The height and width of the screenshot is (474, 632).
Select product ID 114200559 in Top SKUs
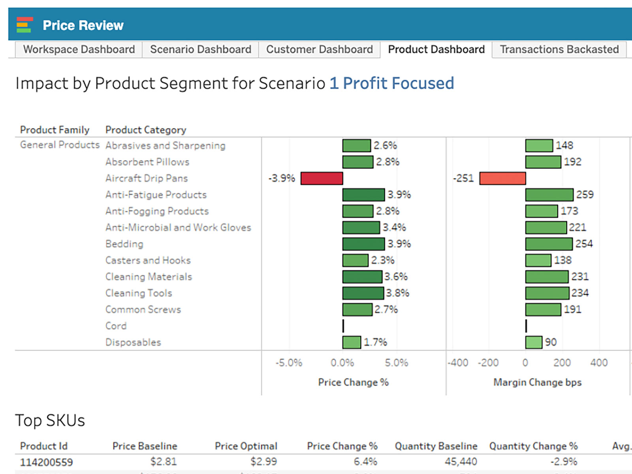point(46,462)
